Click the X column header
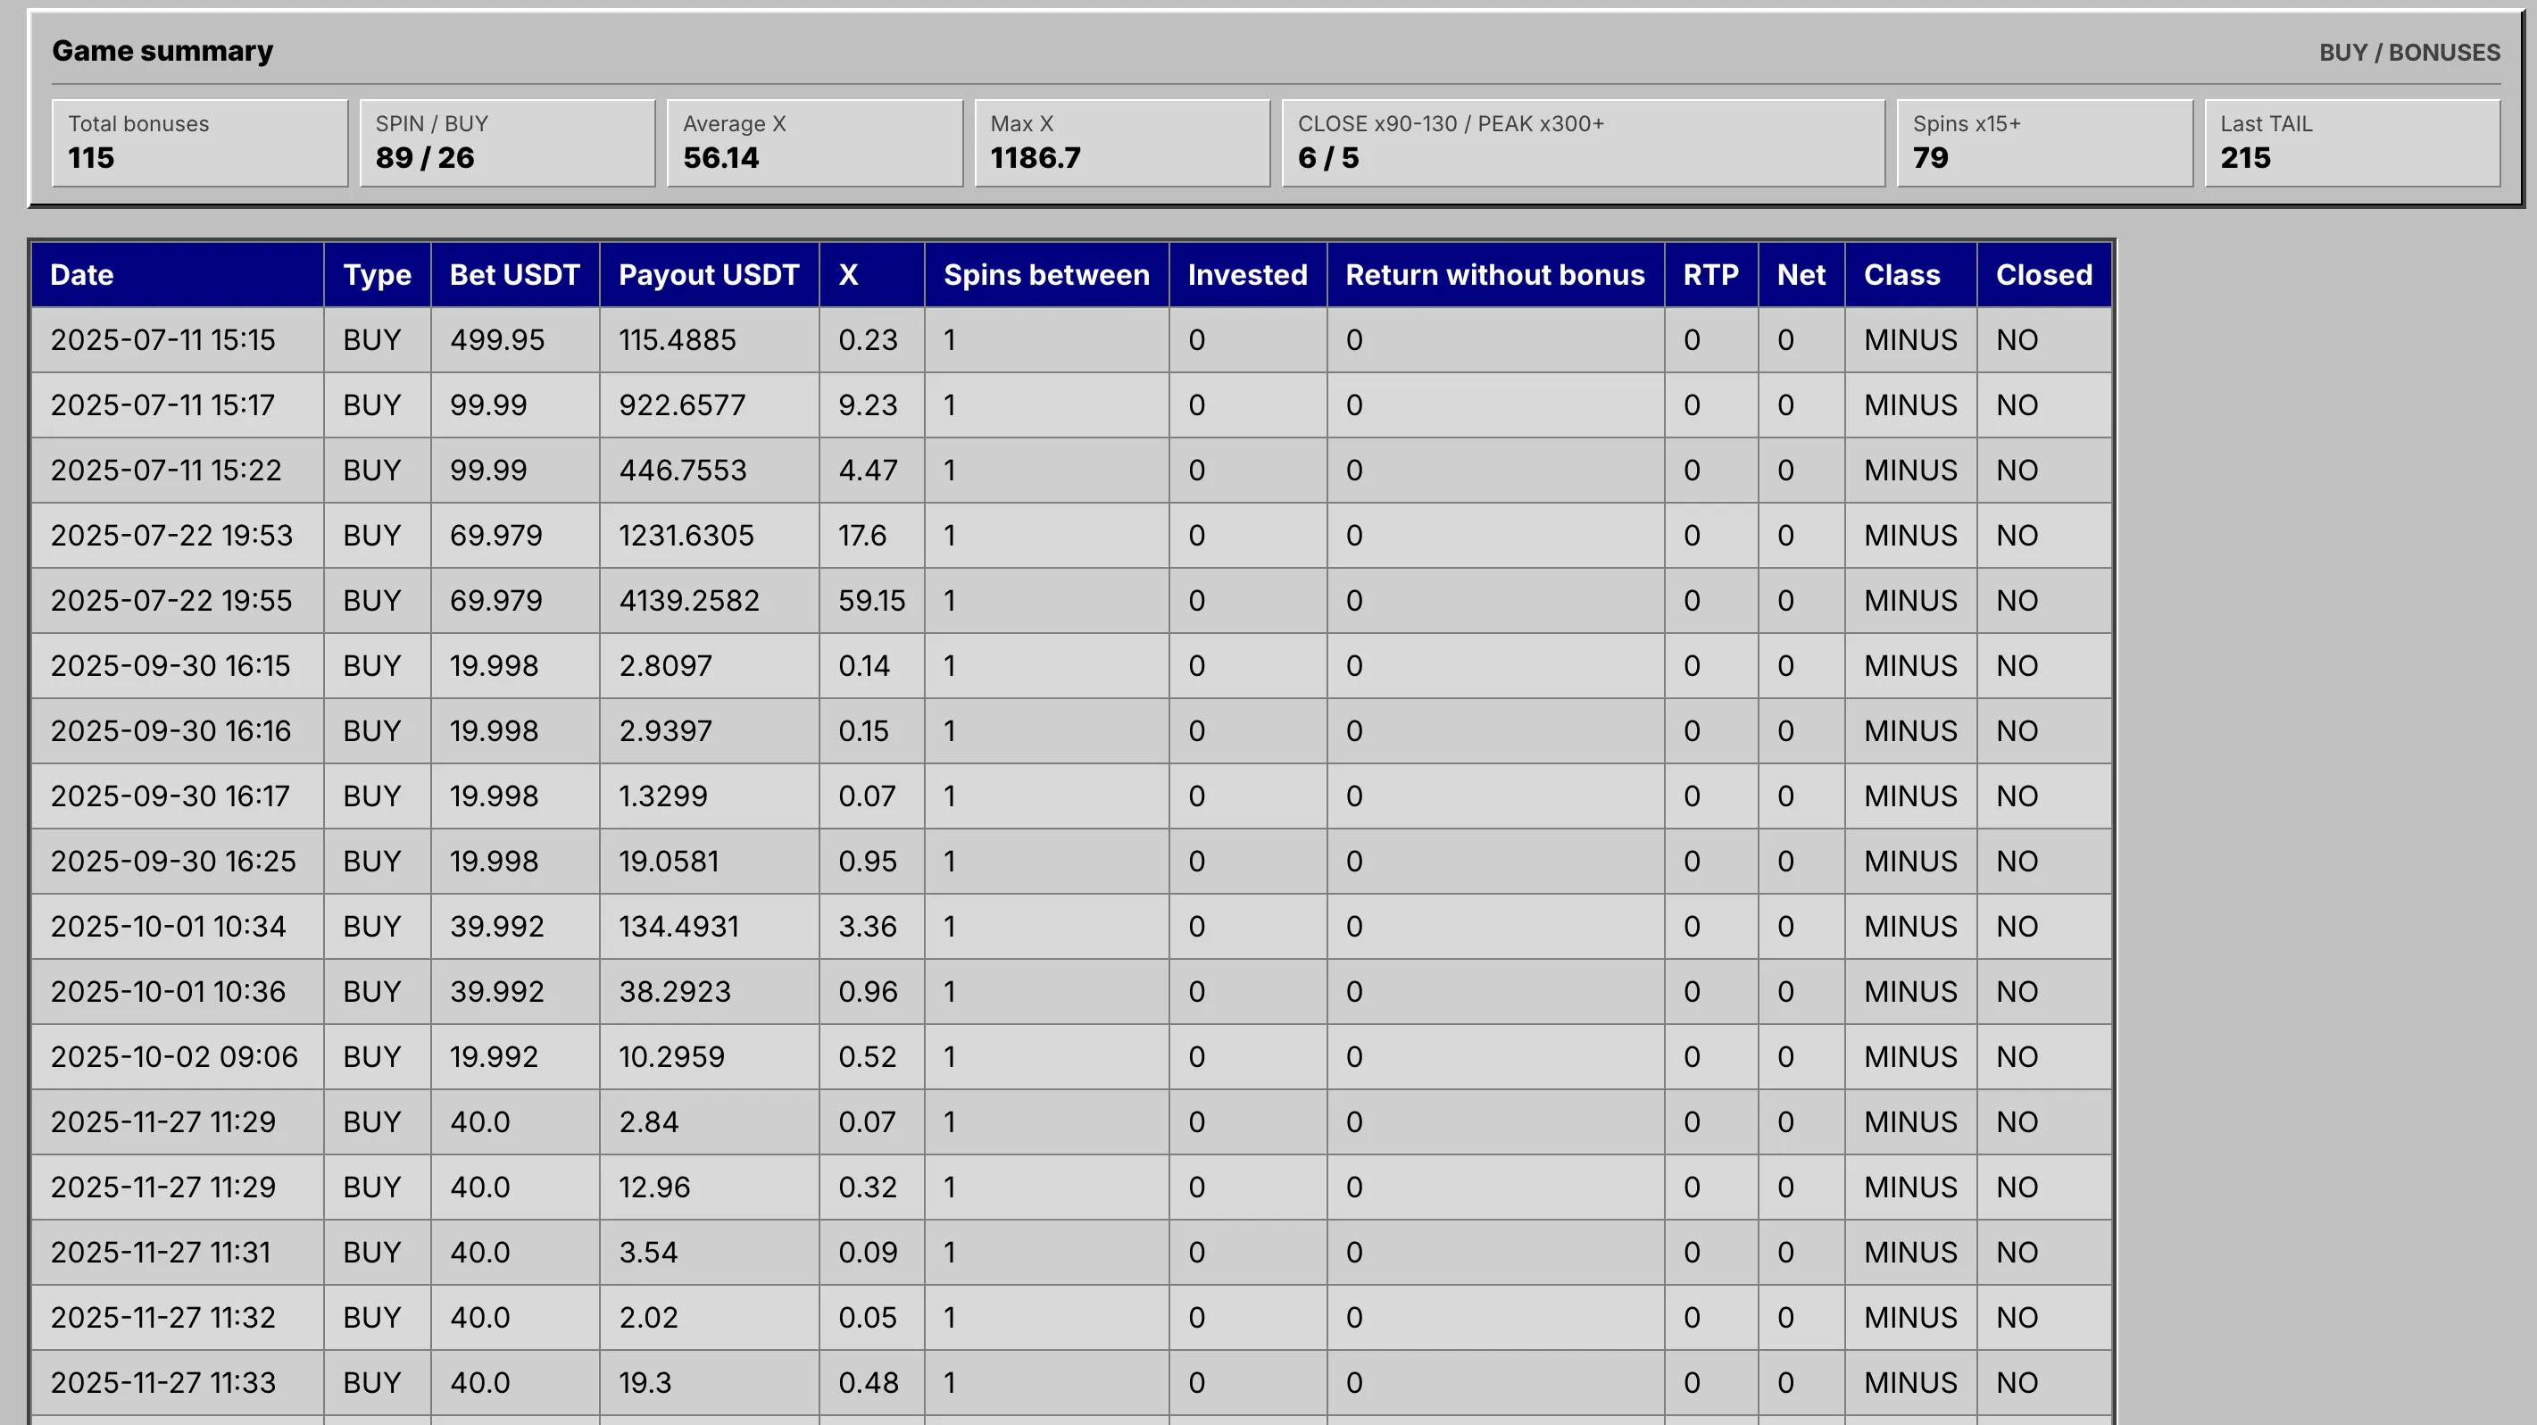 pyautogui.click(x=871, y=275)
